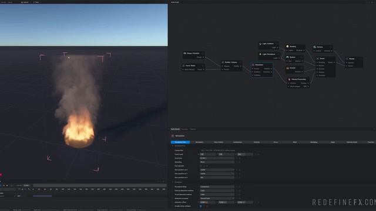
Task: Toggle the corner box on Force: Noise node
Action: [x=203, y=66]
